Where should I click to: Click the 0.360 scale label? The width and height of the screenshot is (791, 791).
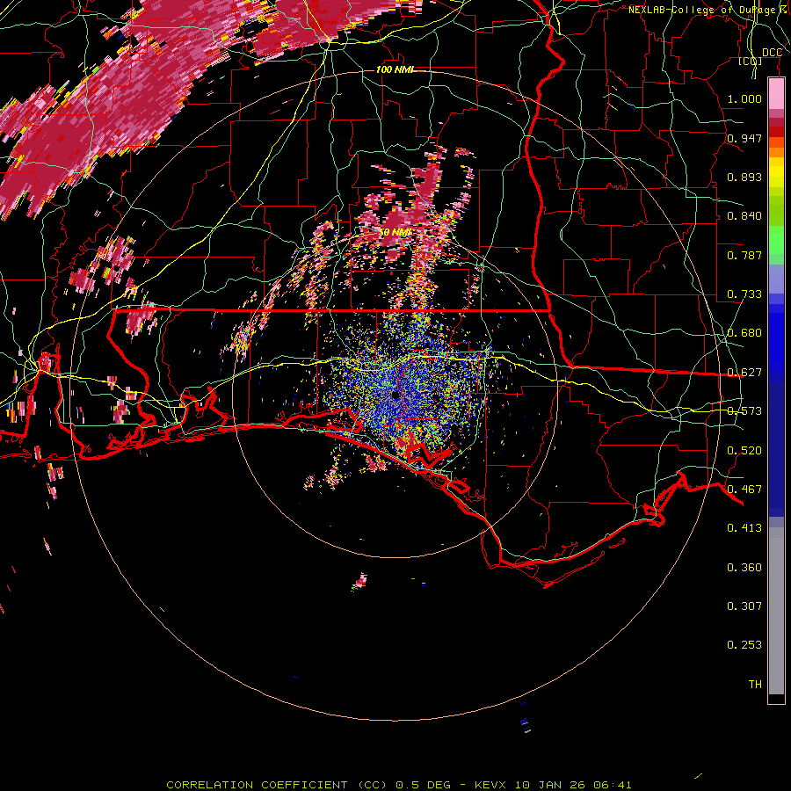tap(744, 568)
